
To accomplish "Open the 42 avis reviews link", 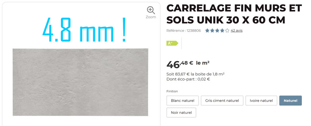I will (x=236, y=31).
